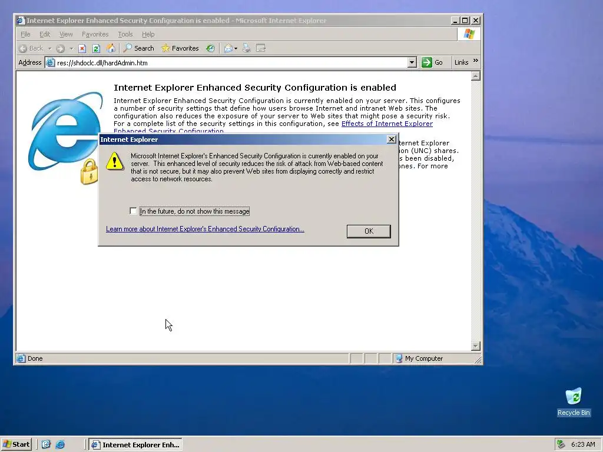This screenshot has height=452, width=603.
Task: Click the Refresh icon in IE toolbar
Action: (96, 48)
